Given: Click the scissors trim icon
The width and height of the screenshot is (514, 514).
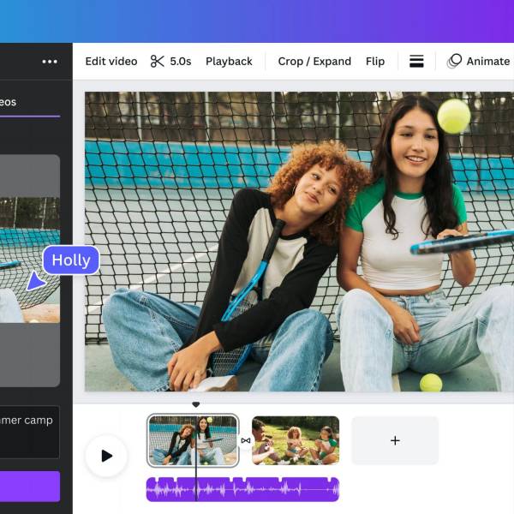Looking at the screenshot, I should point(157,62).
